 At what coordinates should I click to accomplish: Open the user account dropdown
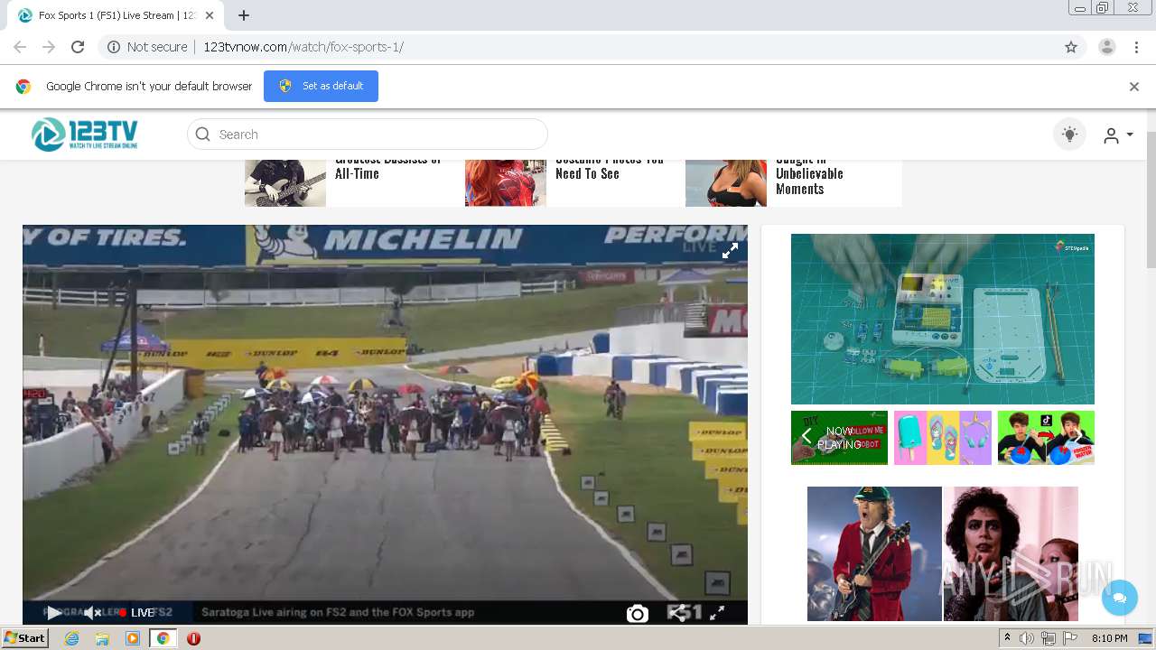pos(1118,135)
